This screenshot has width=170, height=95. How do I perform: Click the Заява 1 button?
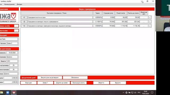point(45,83)
